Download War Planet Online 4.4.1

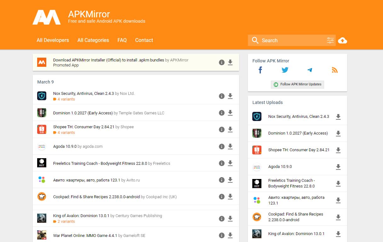(x=230, y=235)
